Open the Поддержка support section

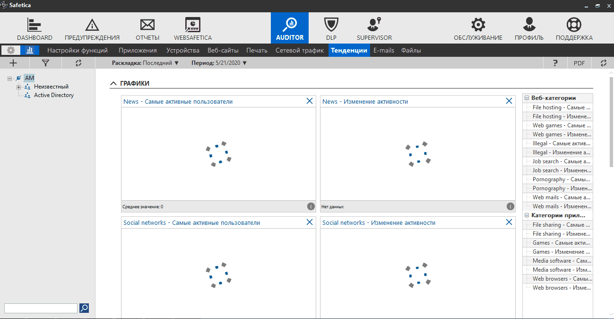[x=574, y=28]
